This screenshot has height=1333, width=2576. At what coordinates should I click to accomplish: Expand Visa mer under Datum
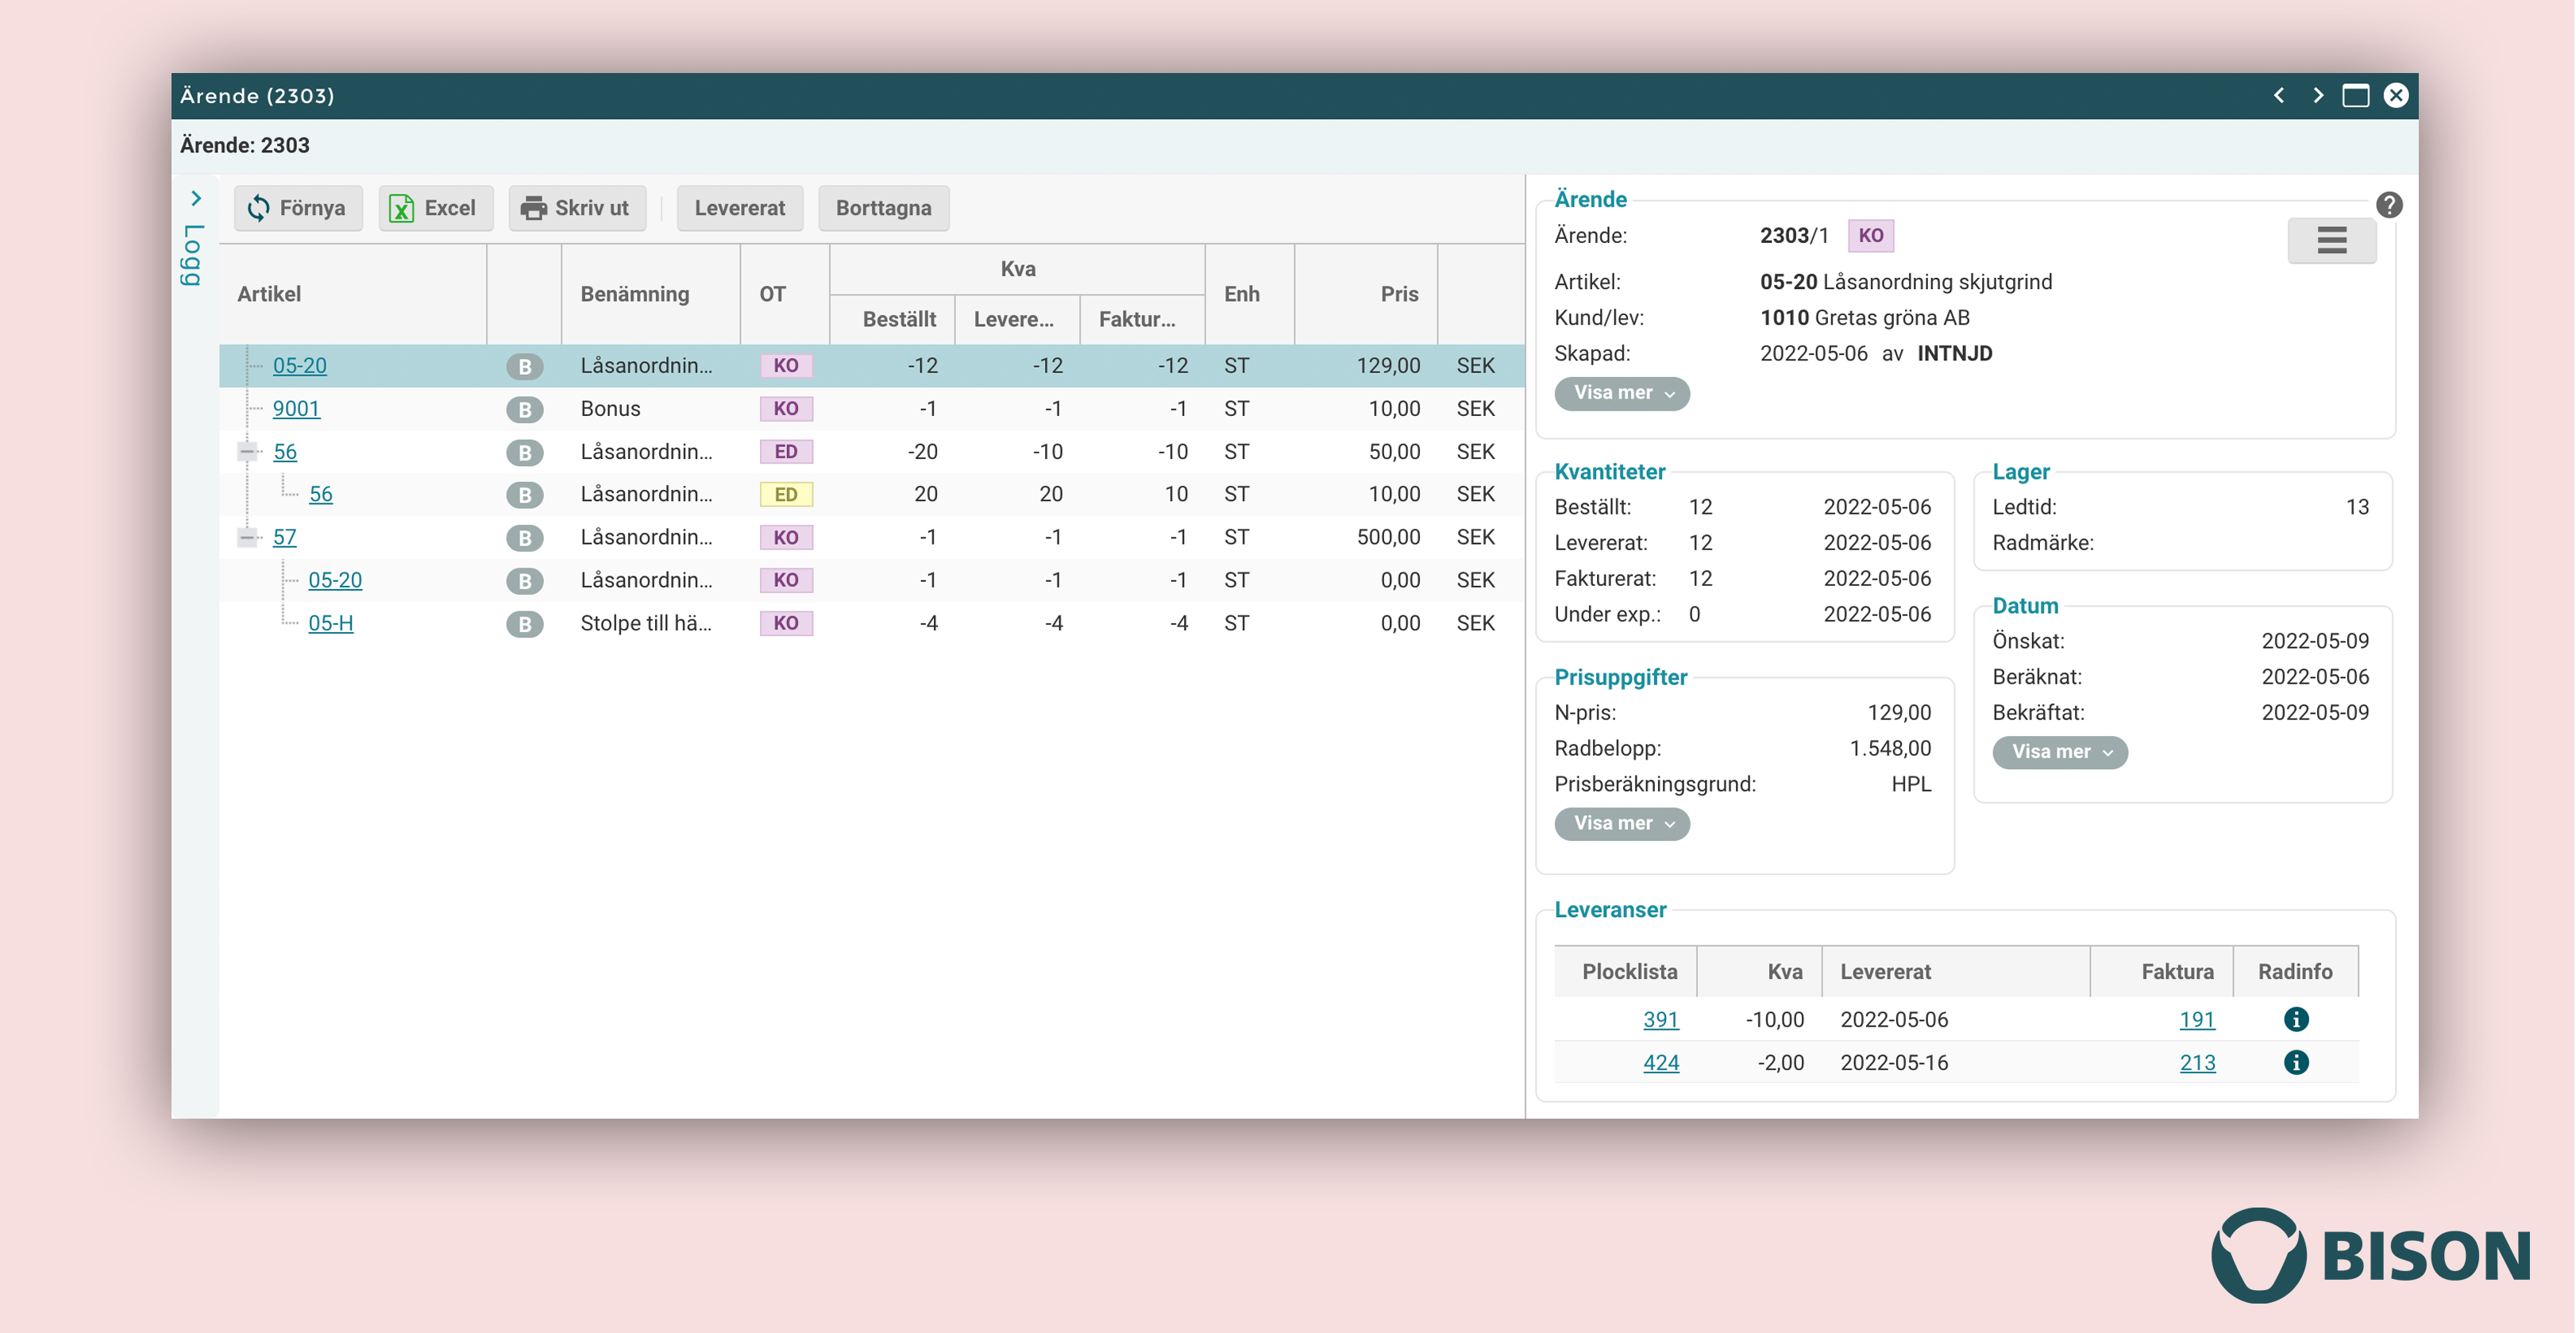click(x=2059, y=752)
